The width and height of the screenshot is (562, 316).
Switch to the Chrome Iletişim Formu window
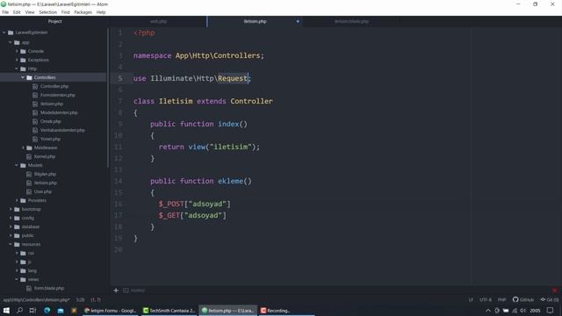click(110, 311)
